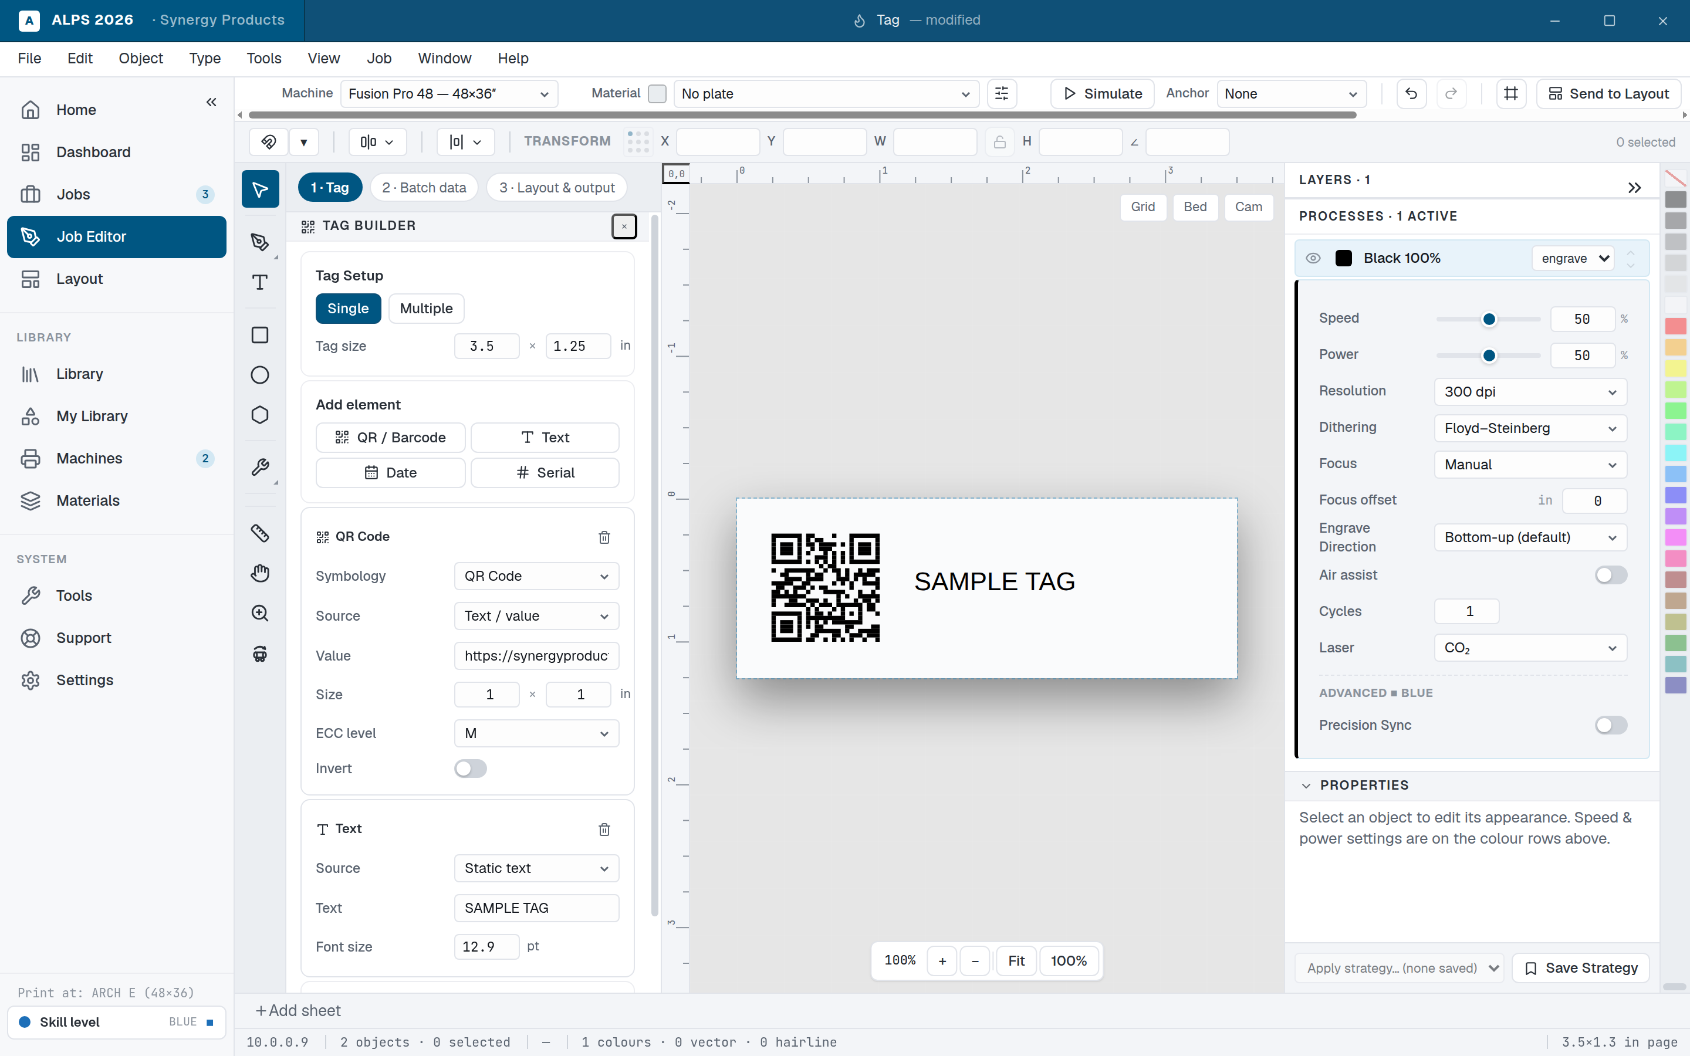
Task: Click the robot icon at the toolbox bottom
Action: [x=260, y=654]
